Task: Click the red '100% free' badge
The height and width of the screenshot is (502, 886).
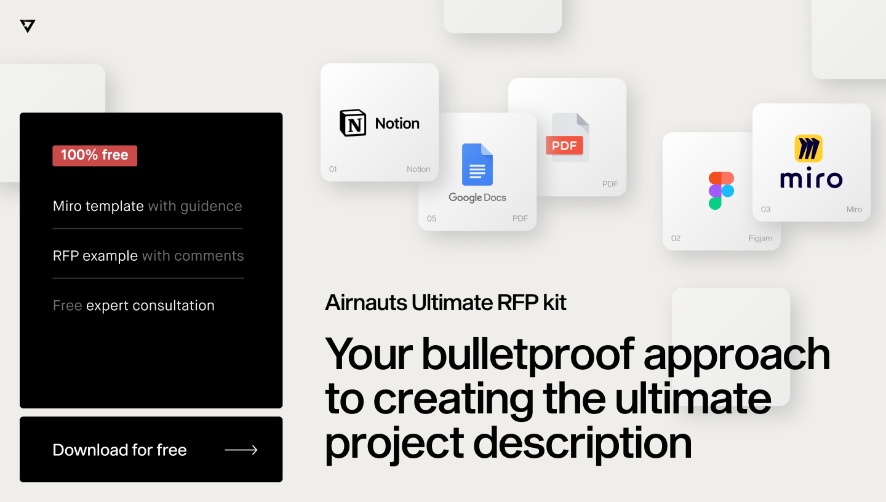Action: pyautogui.click(x=95, y=155)
